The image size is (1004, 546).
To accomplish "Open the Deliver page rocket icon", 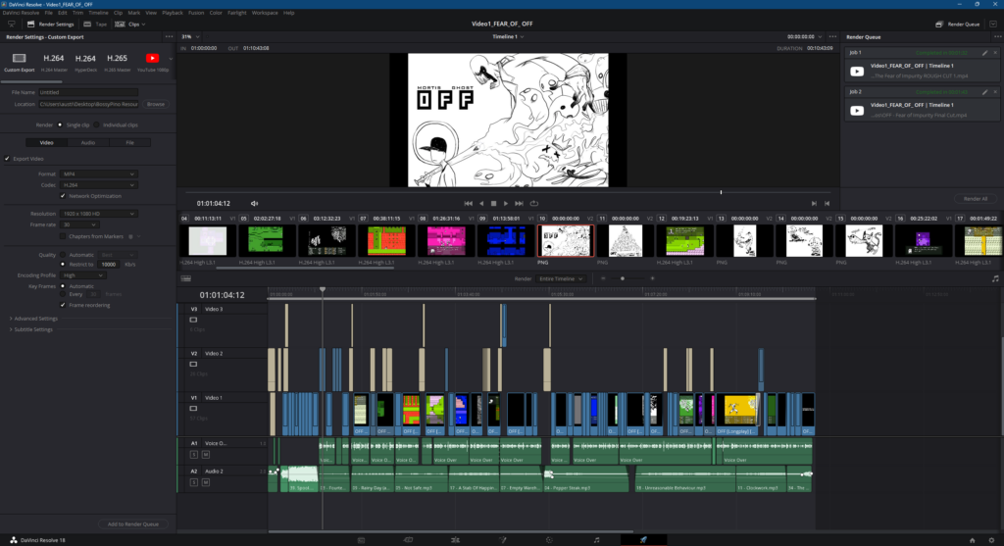I will 643,539.
